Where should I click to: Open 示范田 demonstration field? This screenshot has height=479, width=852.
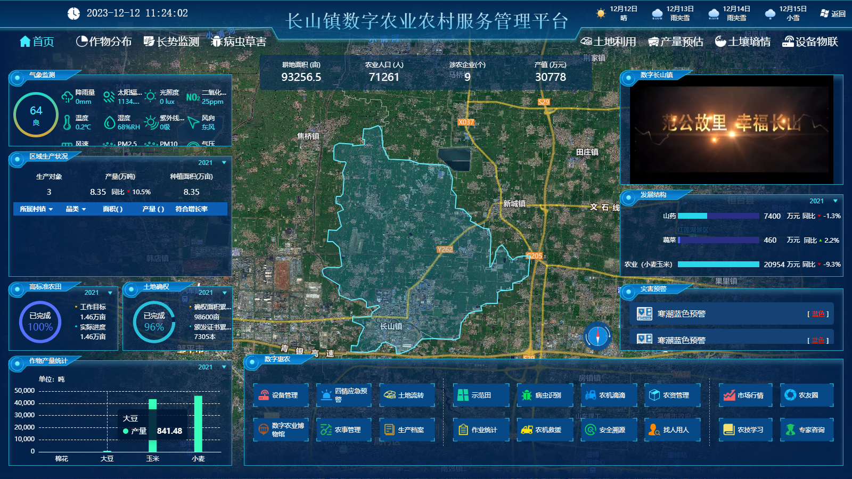coord(481,395)
